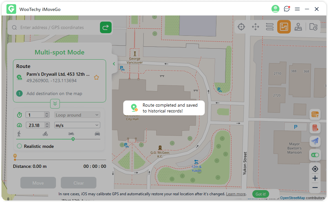Select the Teleport mode crosshair icon
The width and height of the screenshot is (328, 202).
click(241, 27)
